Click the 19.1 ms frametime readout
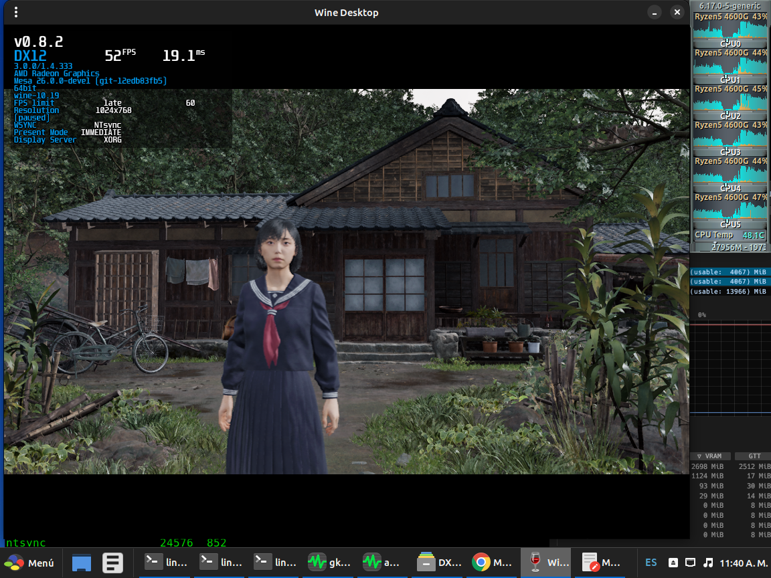Viewport: 771px width, 578px height. tap(183, 55)
